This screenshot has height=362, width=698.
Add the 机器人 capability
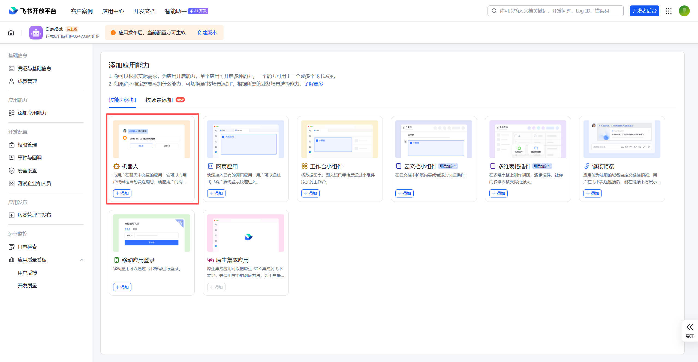click(122, 193)
